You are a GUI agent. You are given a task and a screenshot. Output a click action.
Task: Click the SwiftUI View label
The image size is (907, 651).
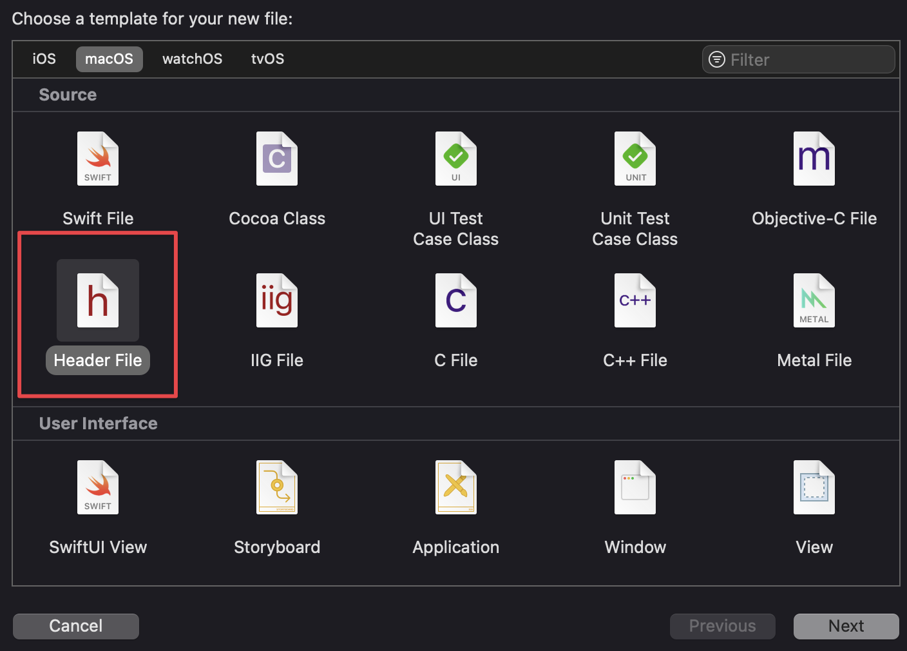click(x=98, y=547)
